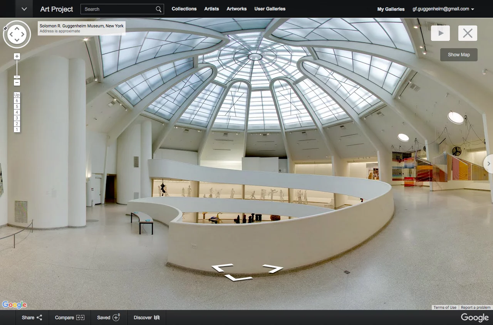Open the Collections menu
Screen dimensions: 493x325
[184, 8]
